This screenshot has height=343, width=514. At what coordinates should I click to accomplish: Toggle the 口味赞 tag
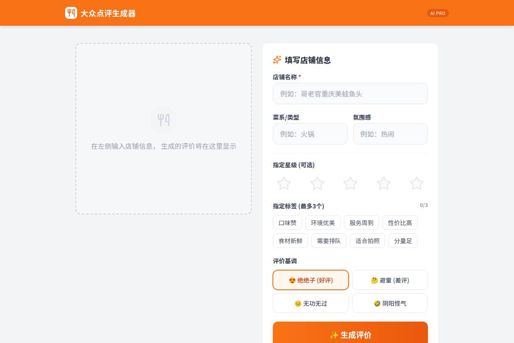[x=287, y=223]
